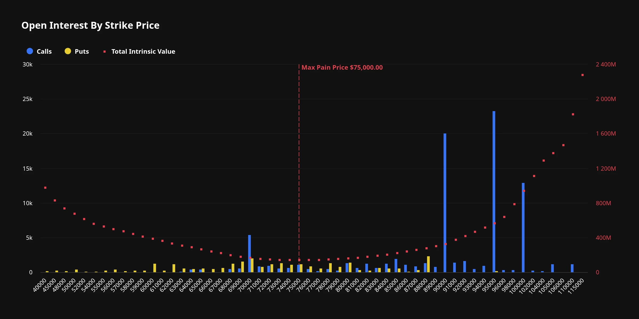Image resolution: width=639 pixels, height=319 pixels.
Task: Click the yellow puts bar at 88000
Action: pos(428,264)
